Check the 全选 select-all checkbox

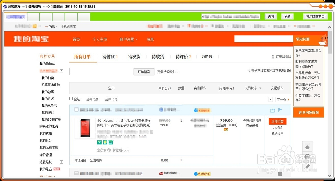(x=71, y=98)
